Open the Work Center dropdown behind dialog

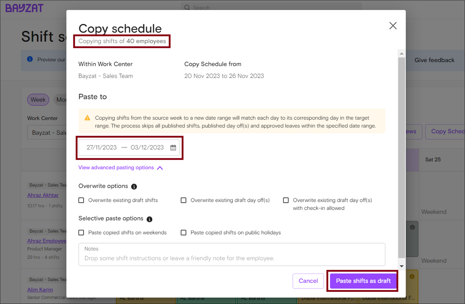click(47, 133)
